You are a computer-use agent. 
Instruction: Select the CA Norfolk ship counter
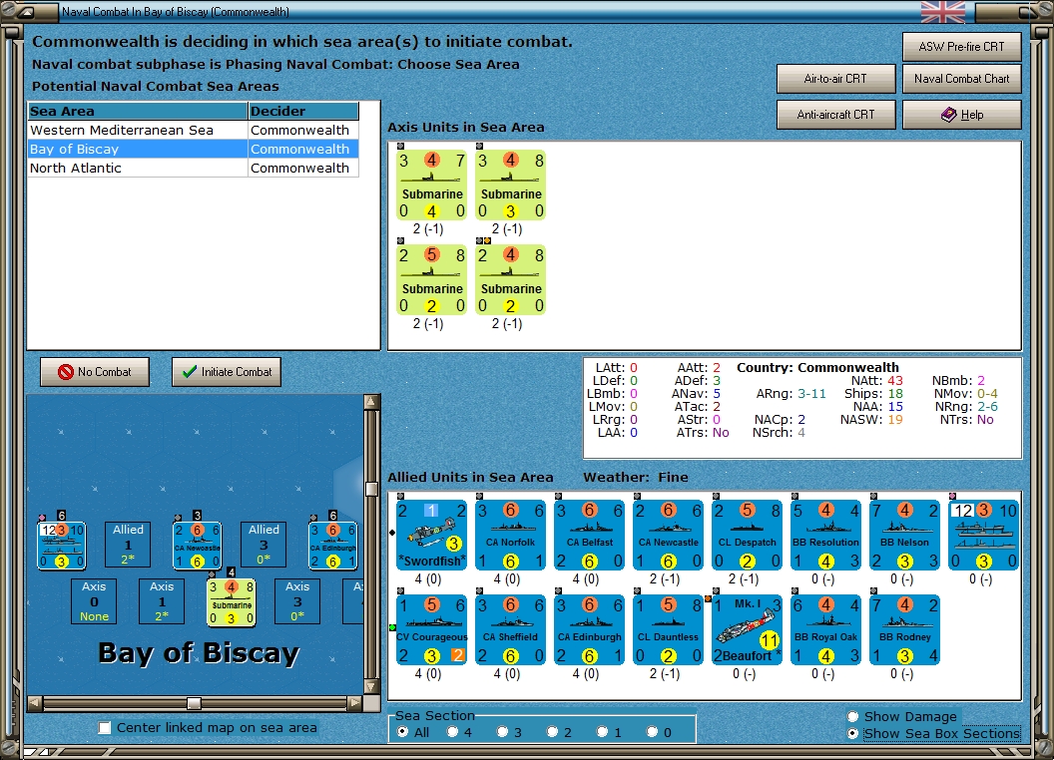tap(510, 535)
